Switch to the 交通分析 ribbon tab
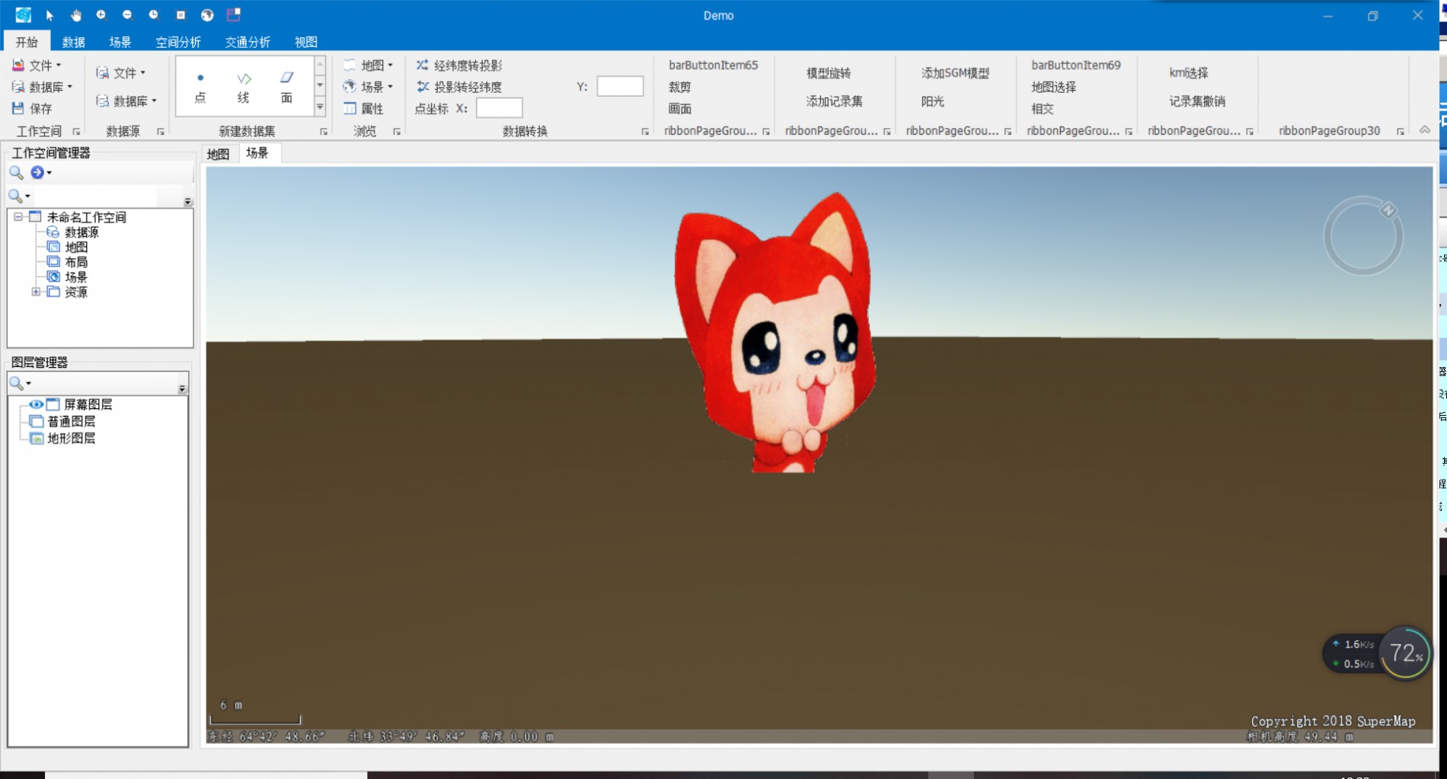The width and height of the screenshot is (1447, 779). pyautogui.click(x=248, y=42)
